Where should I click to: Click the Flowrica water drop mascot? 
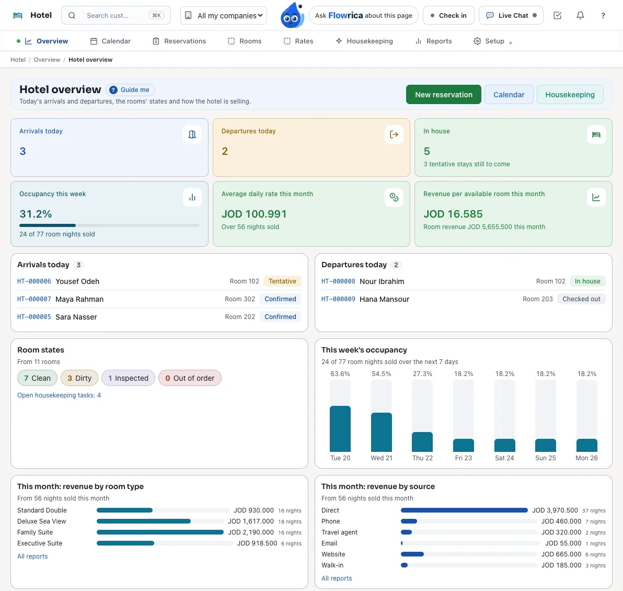[x=293, y=15]
